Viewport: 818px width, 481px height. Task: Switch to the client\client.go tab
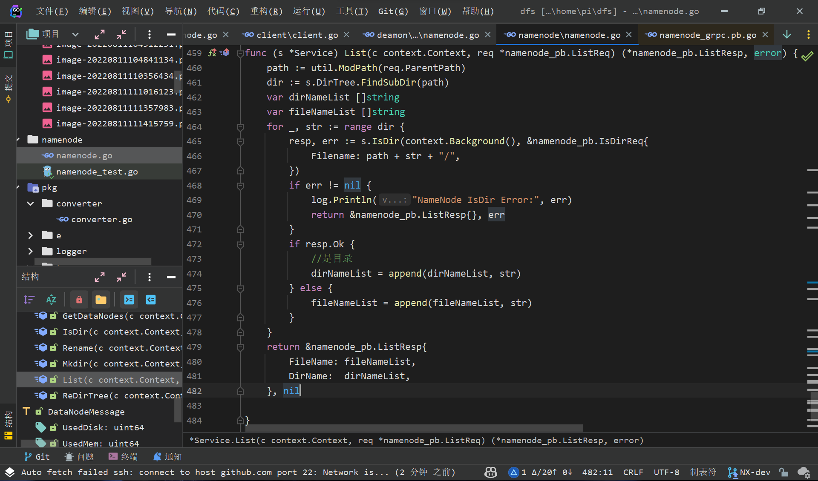coord(297,35)
